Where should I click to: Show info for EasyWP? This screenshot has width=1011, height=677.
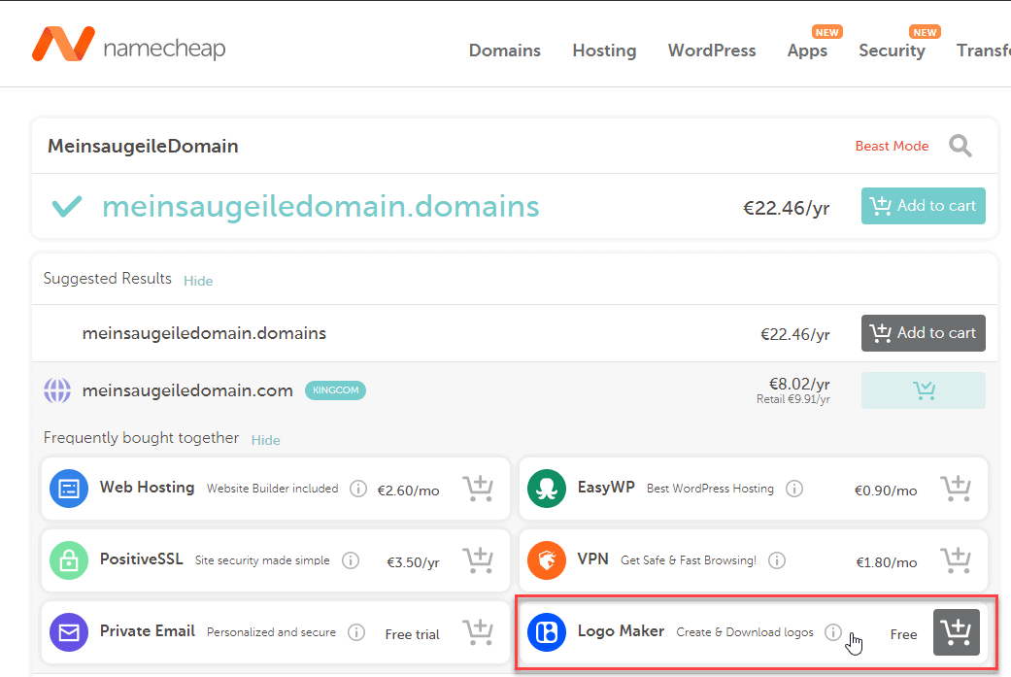tap(794, 489)
